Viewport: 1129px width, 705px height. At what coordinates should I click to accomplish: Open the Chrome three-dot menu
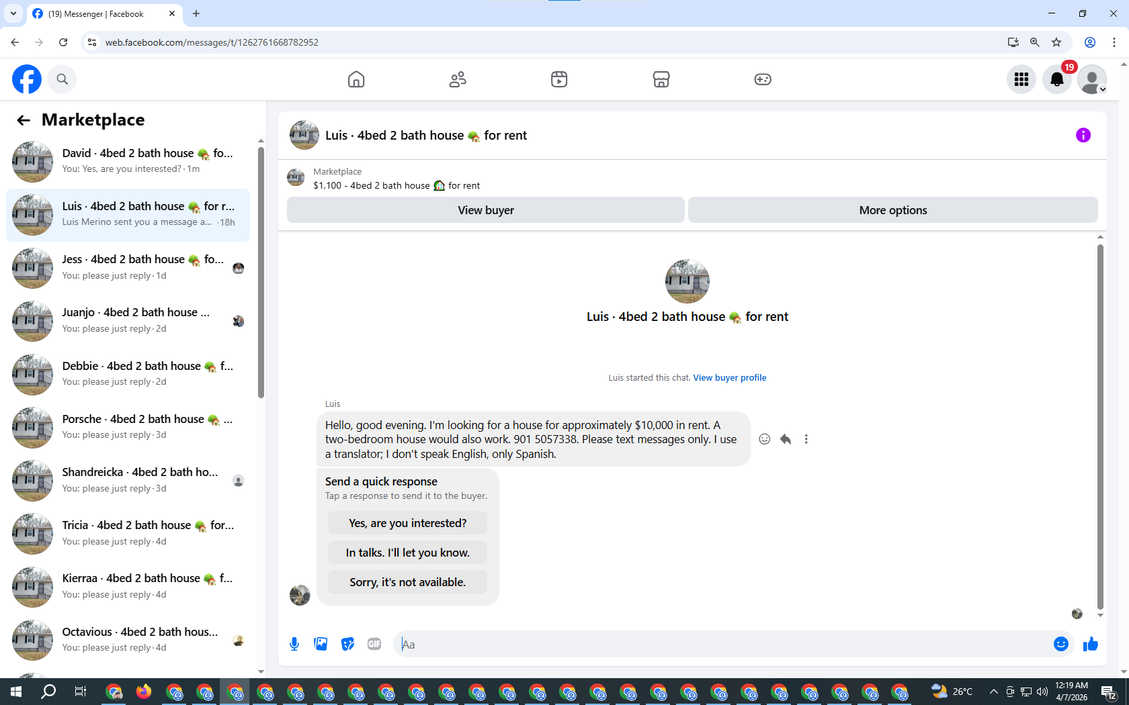point(1114,42)
